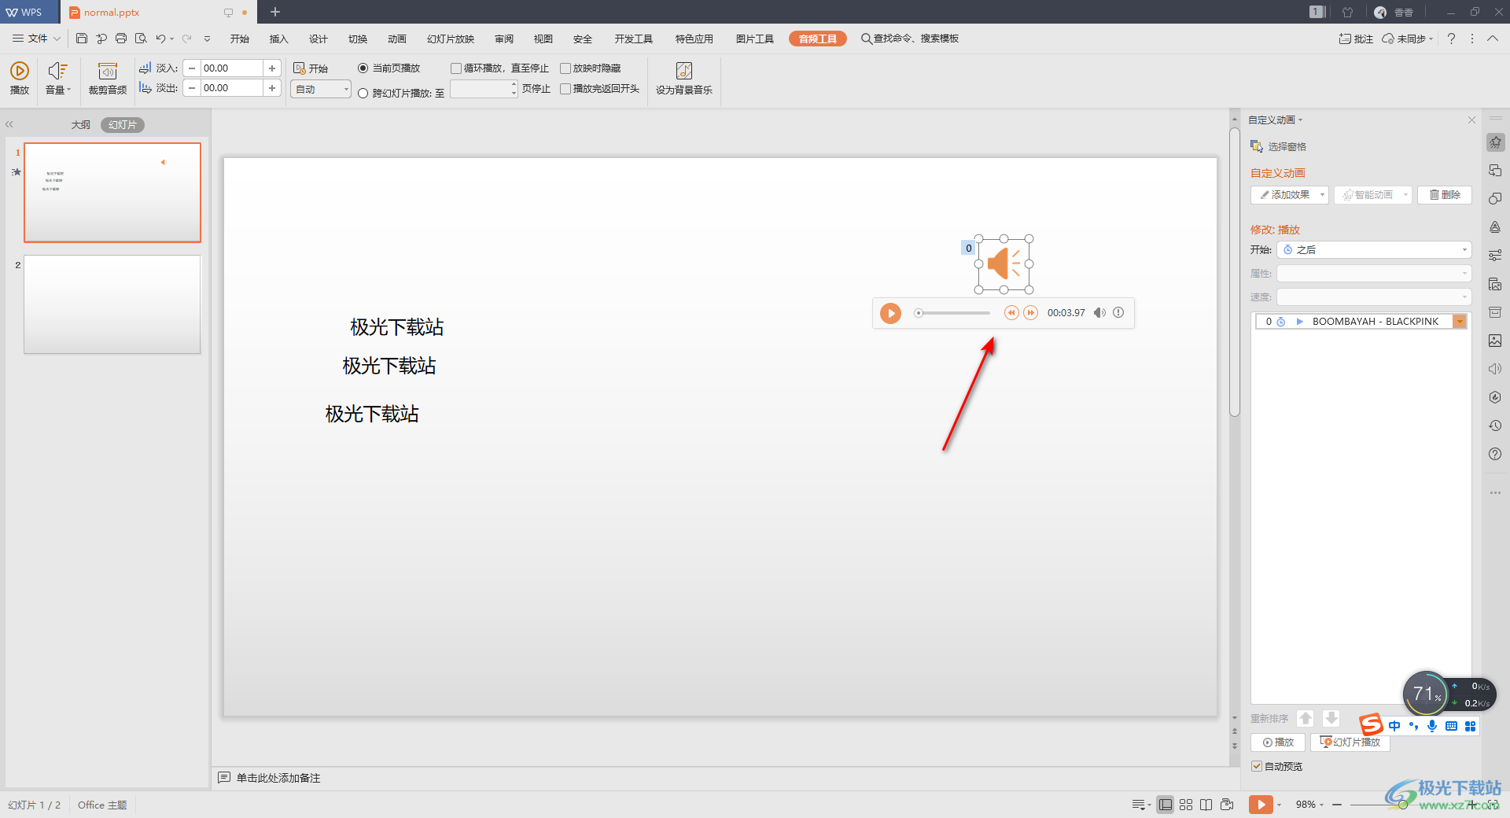
Task: Open the Picture Tools tab
Action: pos(755,39)
